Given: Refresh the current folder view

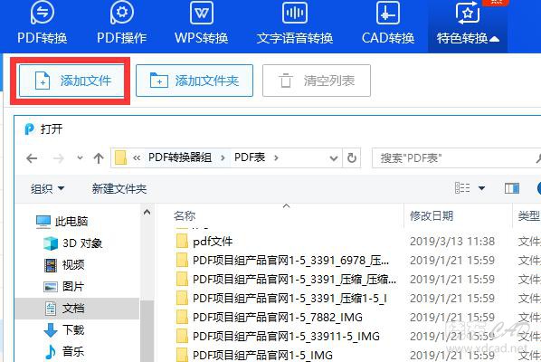Looking at the screenshot, I should coord(352,158).
